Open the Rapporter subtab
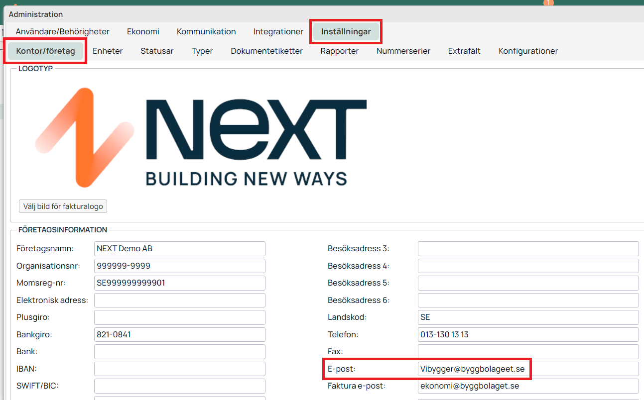 [x=339, y=51]
